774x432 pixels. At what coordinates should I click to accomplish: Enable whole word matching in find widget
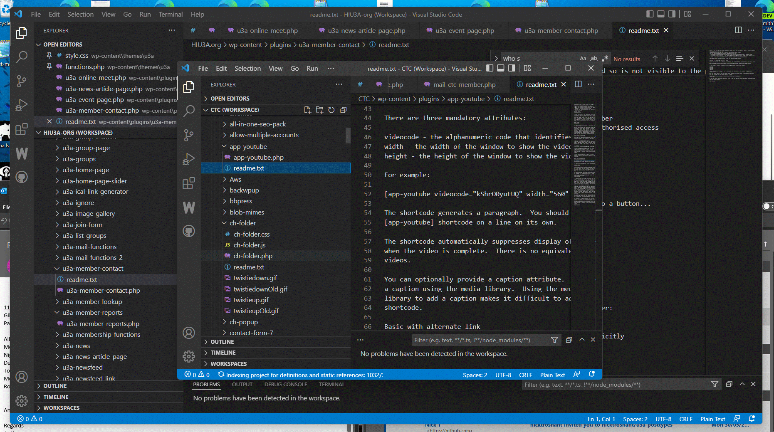[x=594, y=59]
